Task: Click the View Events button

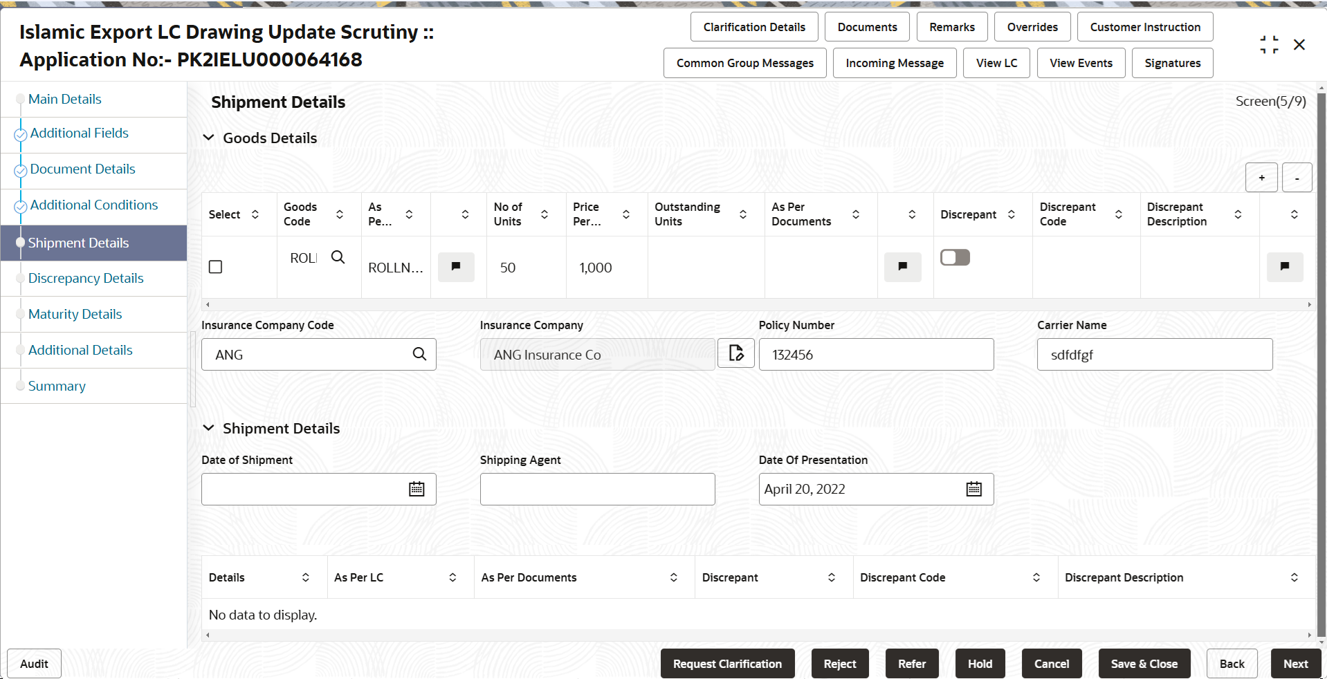Action: pos(1081,63)
